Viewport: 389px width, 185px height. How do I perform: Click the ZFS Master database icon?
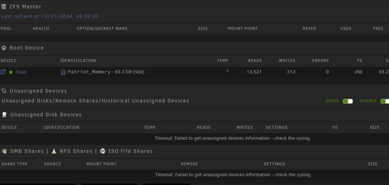click(4, 7)
